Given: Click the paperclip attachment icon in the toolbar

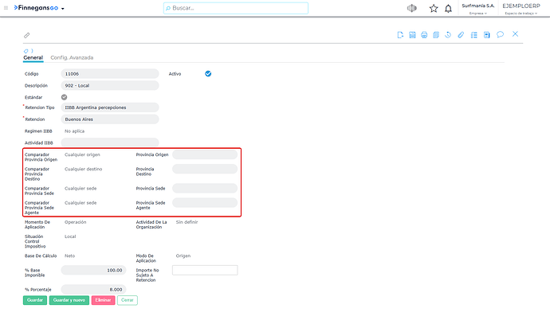Looking at the screenshot, I should pos(461,35).
